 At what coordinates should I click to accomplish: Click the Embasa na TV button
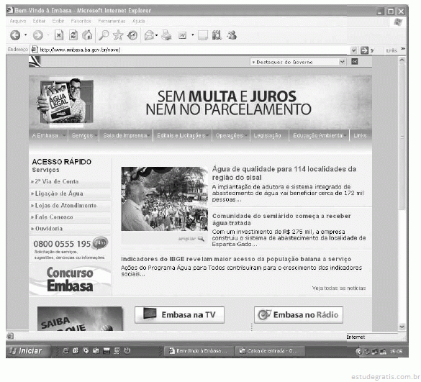(x=179, y=315)
